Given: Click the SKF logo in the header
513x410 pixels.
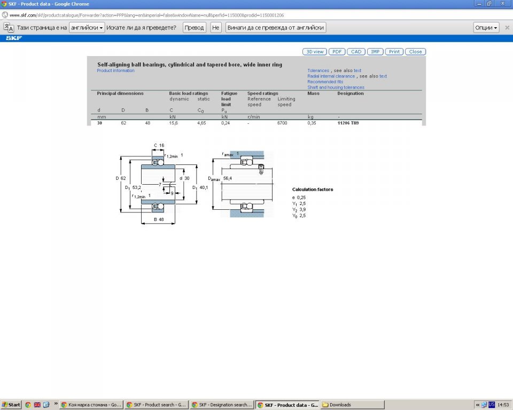Looking at the screenshot, I should [x=13, y=38].
